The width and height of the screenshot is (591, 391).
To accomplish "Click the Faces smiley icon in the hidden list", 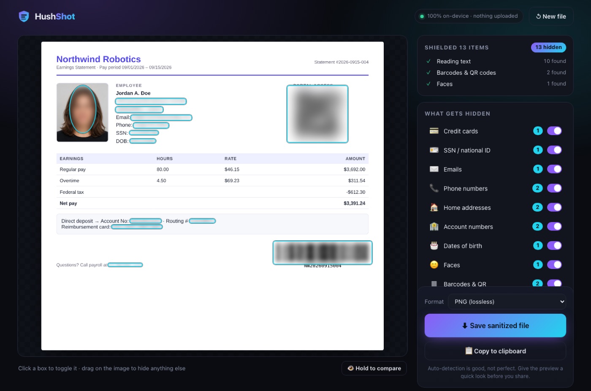I will coord(434,265).
